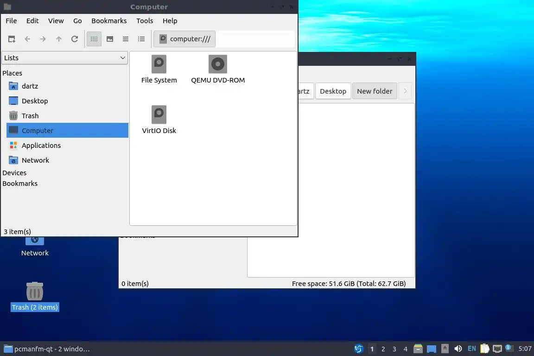534x356 pixels.
Task: Open the Go menu
Action: 77,21
